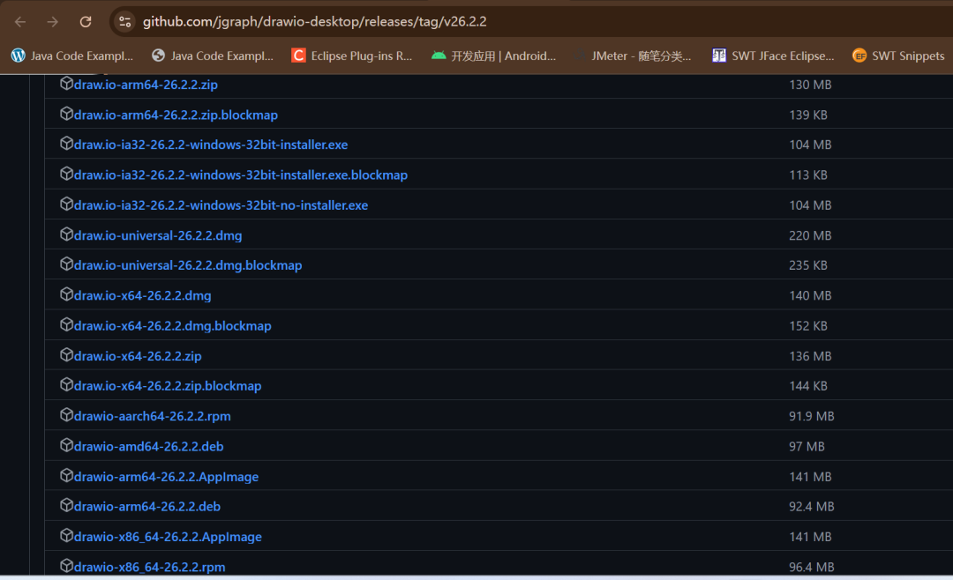953x580 pixels.
Task: Click the 140 MB file size text
Action: click(810, 296)
